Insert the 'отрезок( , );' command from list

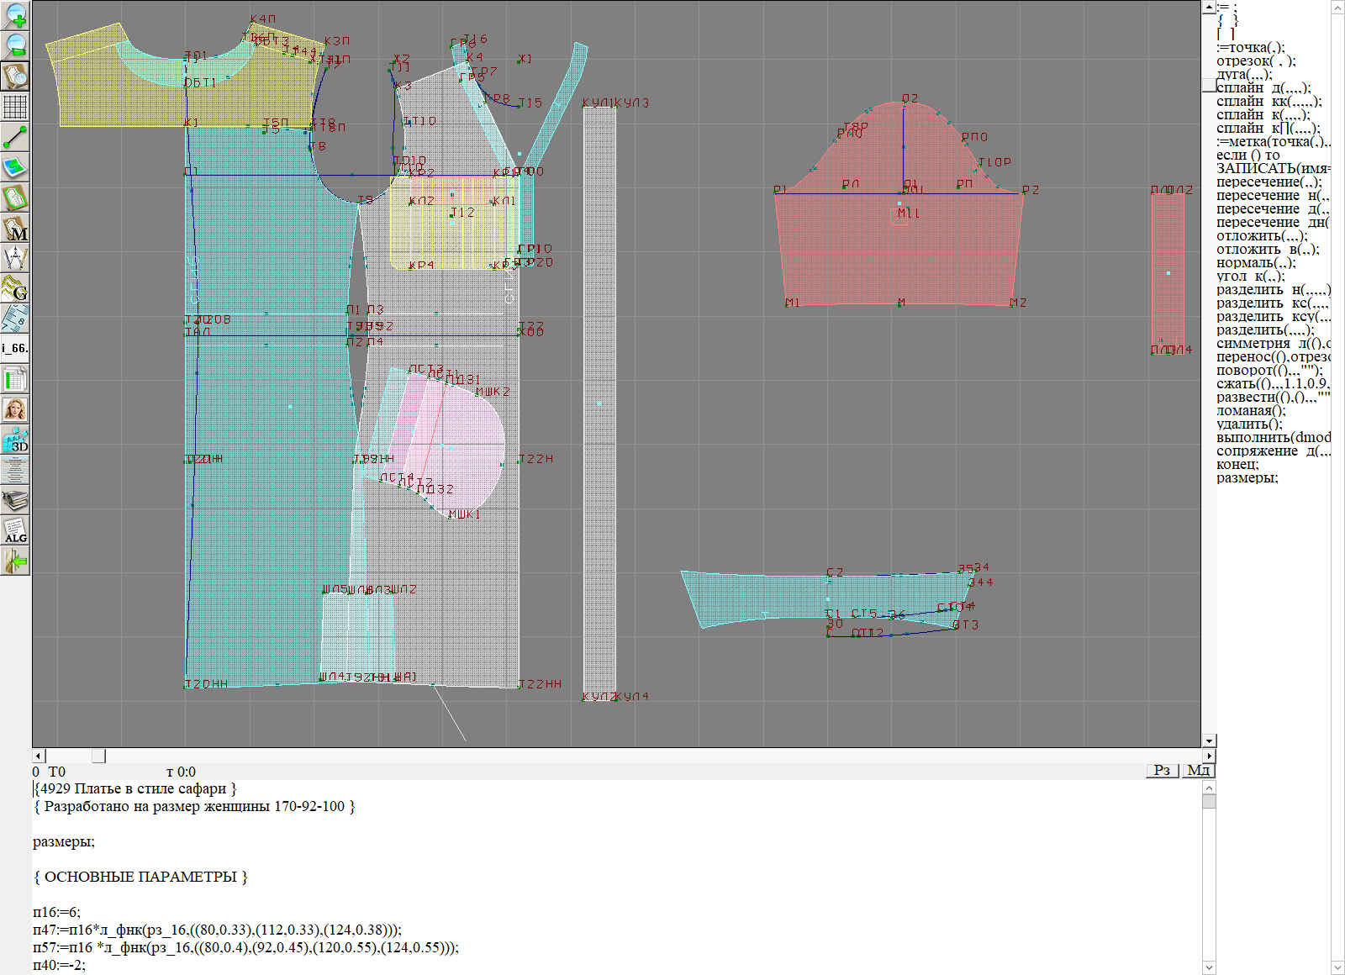click(1256, 61)
